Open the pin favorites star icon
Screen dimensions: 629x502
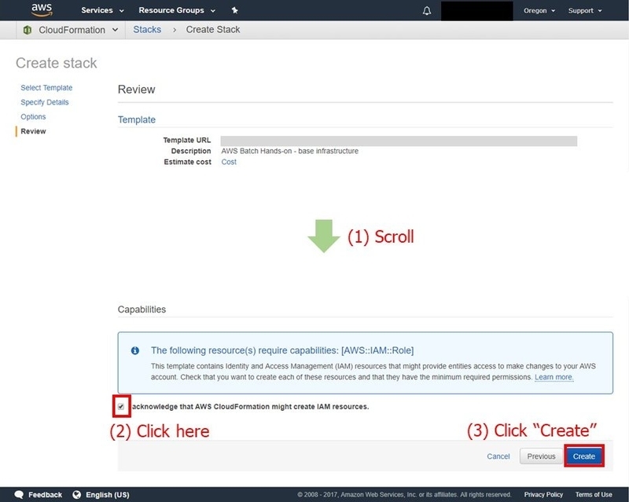[x=235, y=10]
